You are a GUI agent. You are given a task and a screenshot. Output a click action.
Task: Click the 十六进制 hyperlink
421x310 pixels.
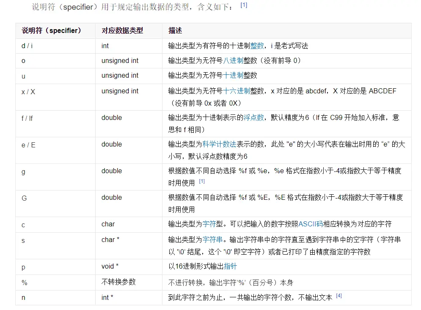[x=237, y=91]
